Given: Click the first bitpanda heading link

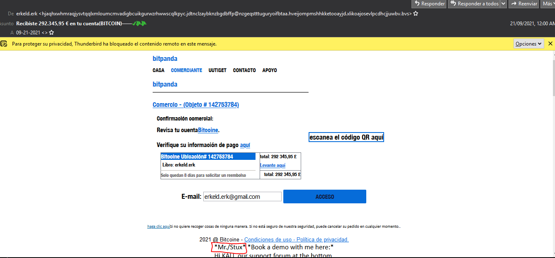Looking at the screenshot, I should click(165, 59).
